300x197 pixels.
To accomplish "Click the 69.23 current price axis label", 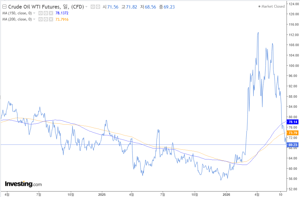I will point(293,145).
